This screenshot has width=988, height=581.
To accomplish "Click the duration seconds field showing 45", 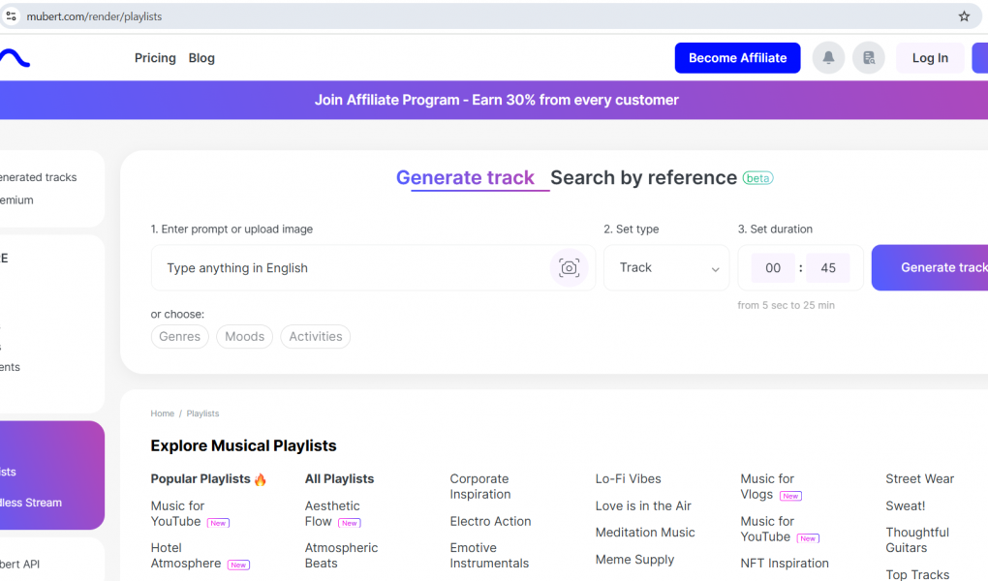I will (827, 268).
